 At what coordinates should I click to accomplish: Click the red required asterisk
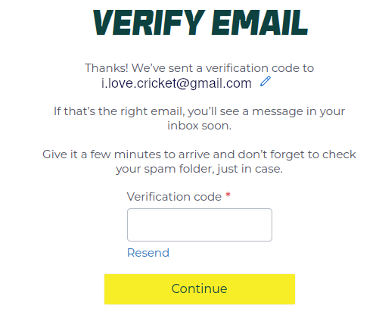(x=228, y=195)
